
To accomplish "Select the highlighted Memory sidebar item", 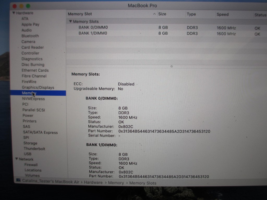I will tap(38, 93).
